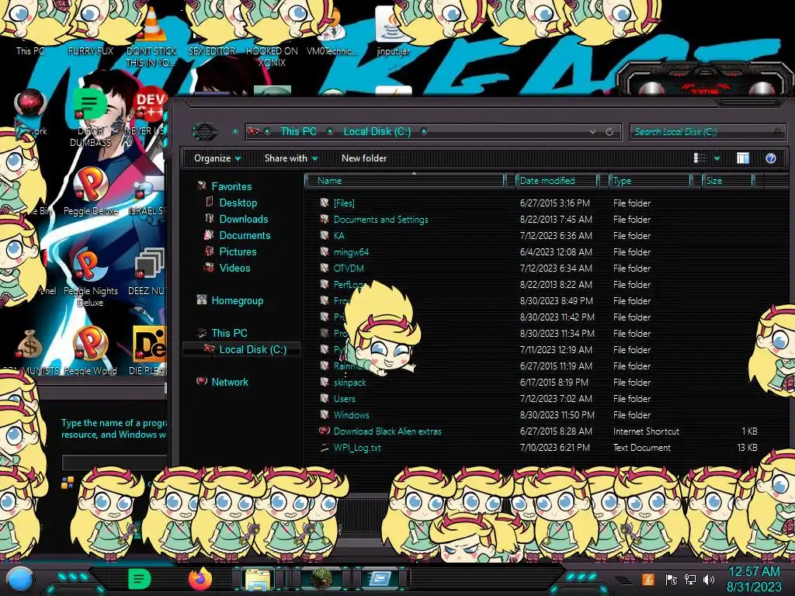Focus the Search Local Disk (C:) field
Screen dimensions: 795x596
708,132
